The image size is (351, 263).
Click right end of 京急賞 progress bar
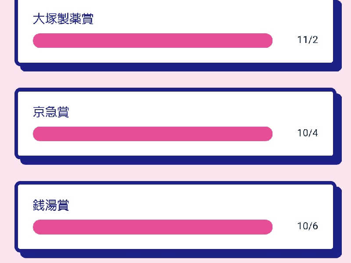coord(268,134)
